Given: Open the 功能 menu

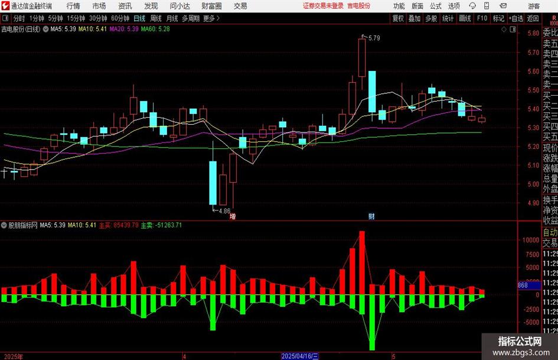Looking at the screenshot, I should click(x=399, y=6).
